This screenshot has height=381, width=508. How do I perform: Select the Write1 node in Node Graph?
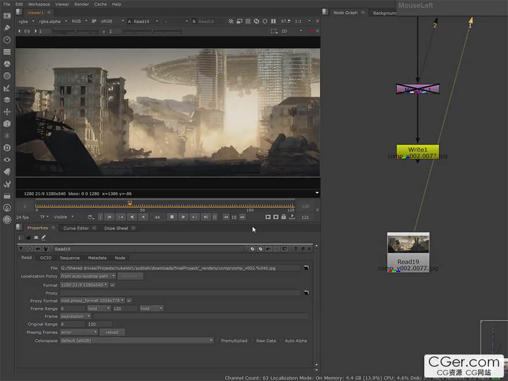(x=417, y=151)
